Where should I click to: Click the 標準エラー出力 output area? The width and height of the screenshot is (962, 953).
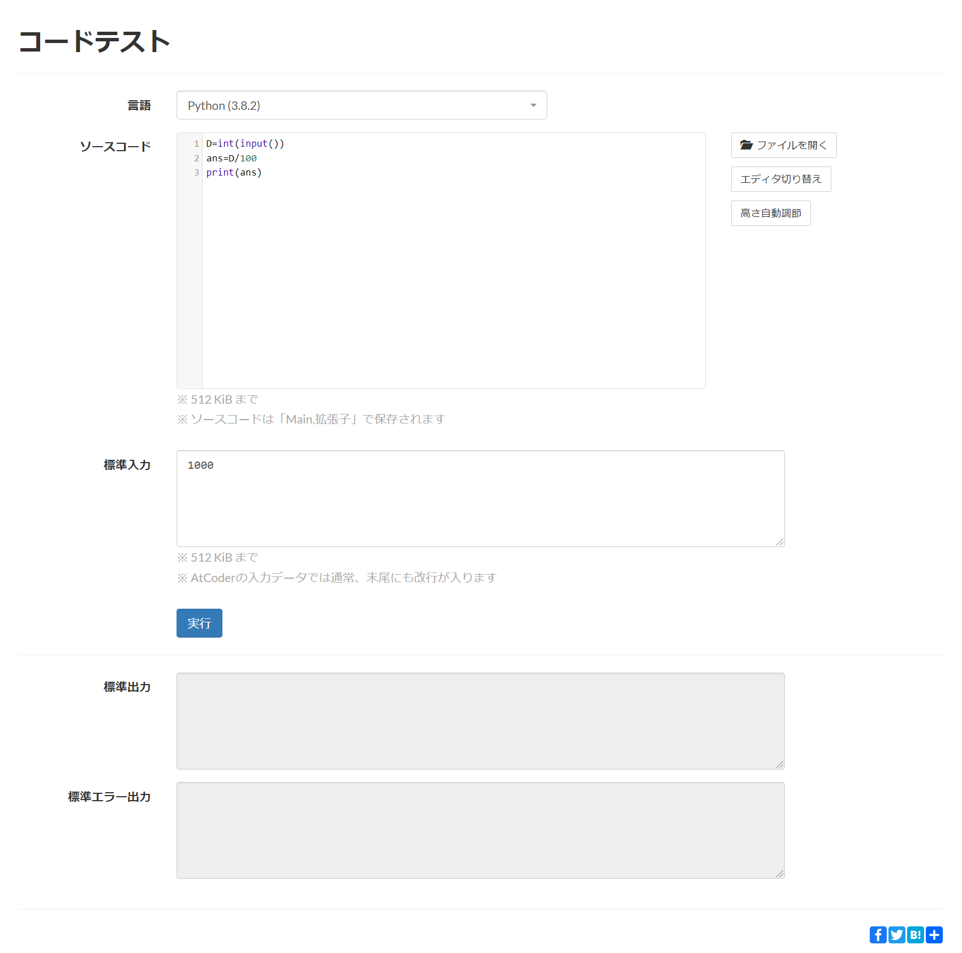point(480,831)
